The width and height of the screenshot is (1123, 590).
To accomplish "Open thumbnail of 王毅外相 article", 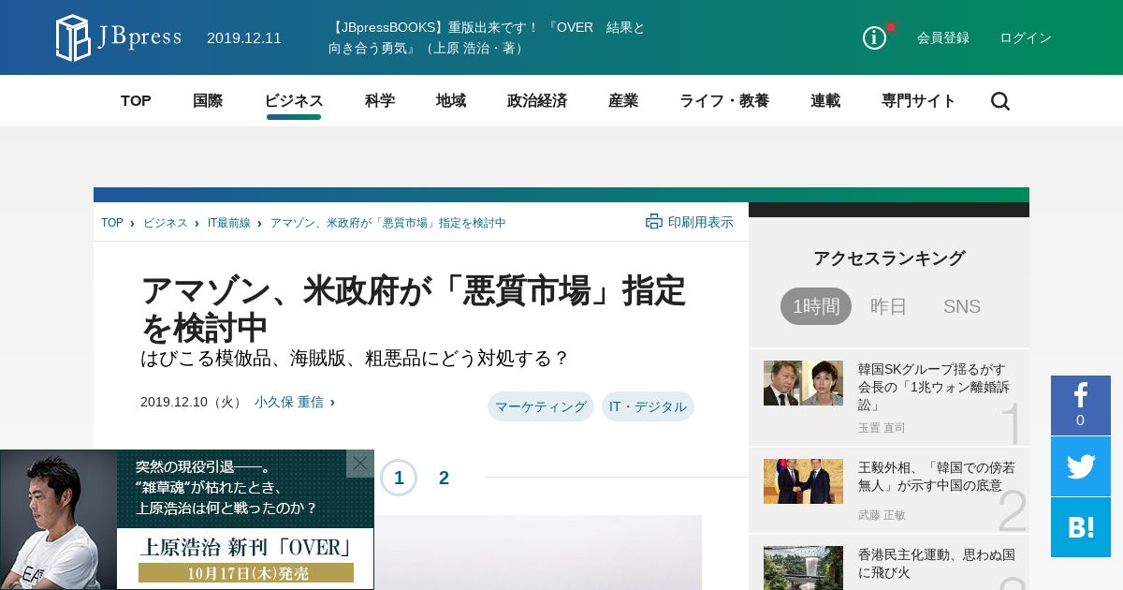I will (803, 481).
